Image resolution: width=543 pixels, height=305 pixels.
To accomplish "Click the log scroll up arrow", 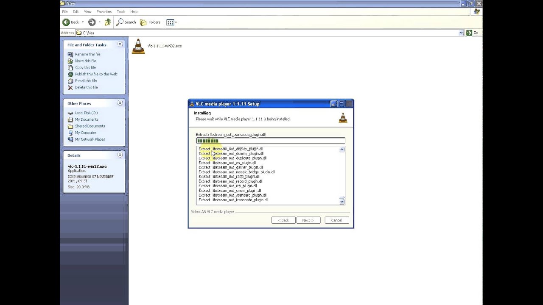I will pos(342,150).
